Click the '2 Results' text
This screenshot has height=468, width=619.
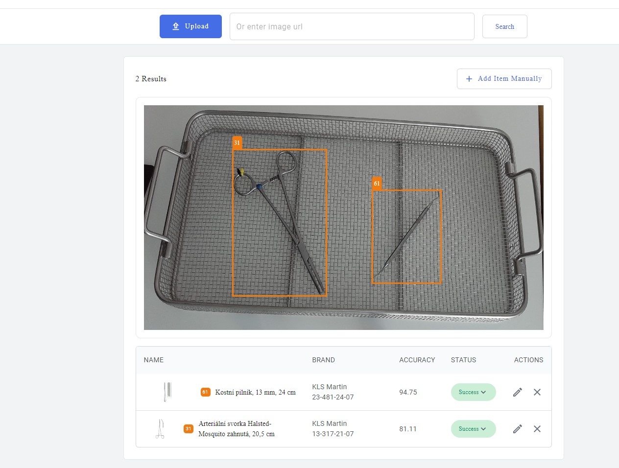[151, 79]
